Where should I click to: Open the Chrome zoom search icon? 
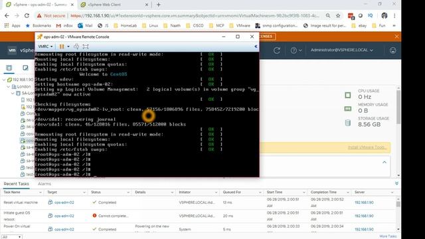click(328, 16)
